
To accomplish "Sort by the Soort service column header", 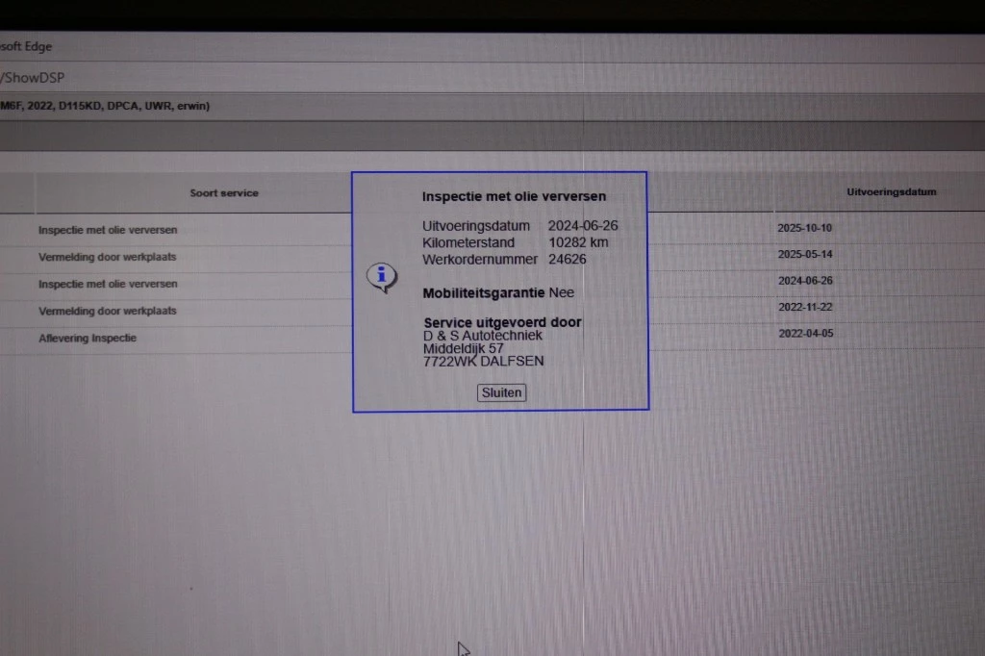I will pyautogui.click(x=224, y=193).
